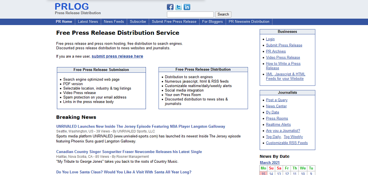
Task: Select day 12 in calendar
Action: 287,174
